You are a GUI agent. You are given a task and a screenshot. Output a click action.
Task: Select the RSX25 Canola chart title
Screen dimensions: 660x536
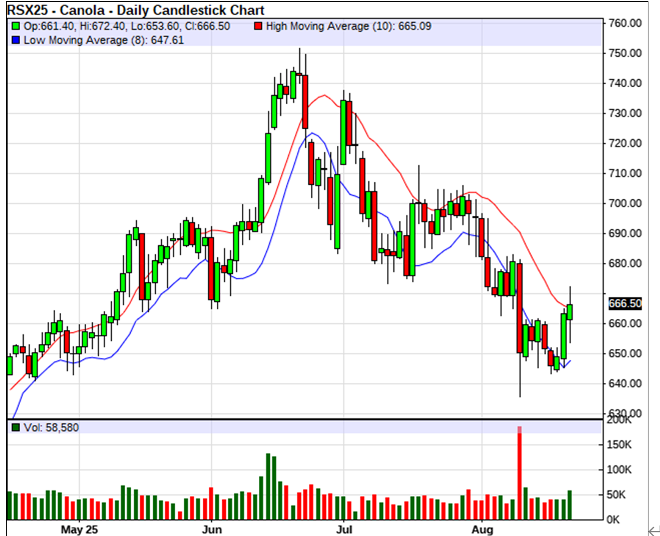[x=136, y=10]
